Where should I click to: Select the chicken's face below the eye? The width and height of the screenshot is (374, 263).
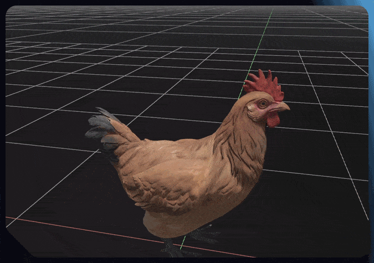259,114
